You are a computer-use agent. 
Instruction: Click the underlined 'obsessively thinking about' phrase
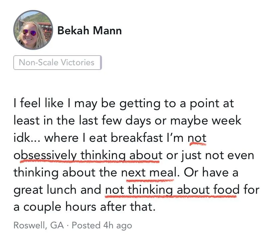tap(88, 155)
